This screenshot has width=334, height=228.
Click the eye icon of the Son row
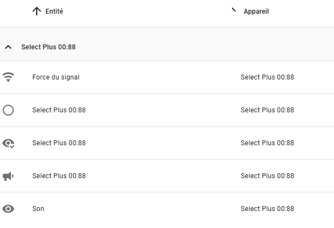tap(8, 209)
